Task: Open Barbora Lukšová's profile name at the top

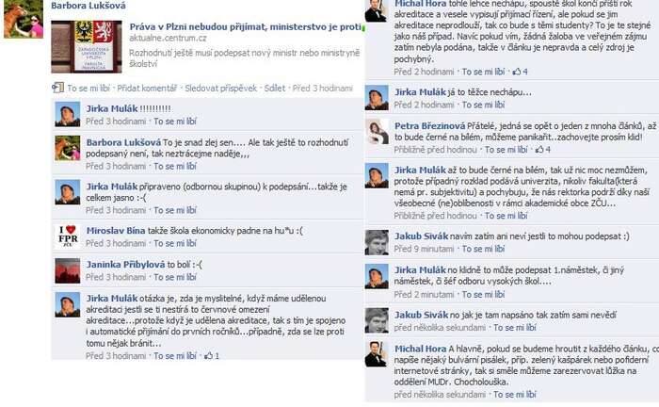Action: click(88, 6)
